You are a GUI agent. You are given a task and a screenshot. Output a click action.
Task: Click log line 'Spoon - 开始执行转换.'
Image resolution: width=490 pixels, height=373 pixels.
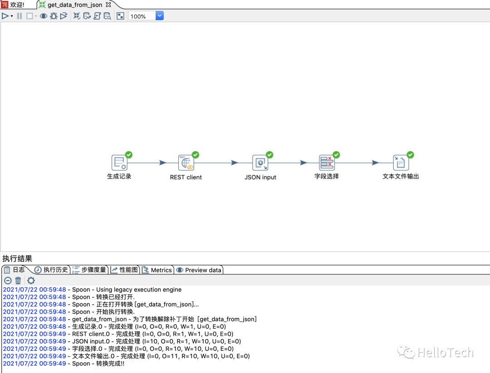coord(69,311)
